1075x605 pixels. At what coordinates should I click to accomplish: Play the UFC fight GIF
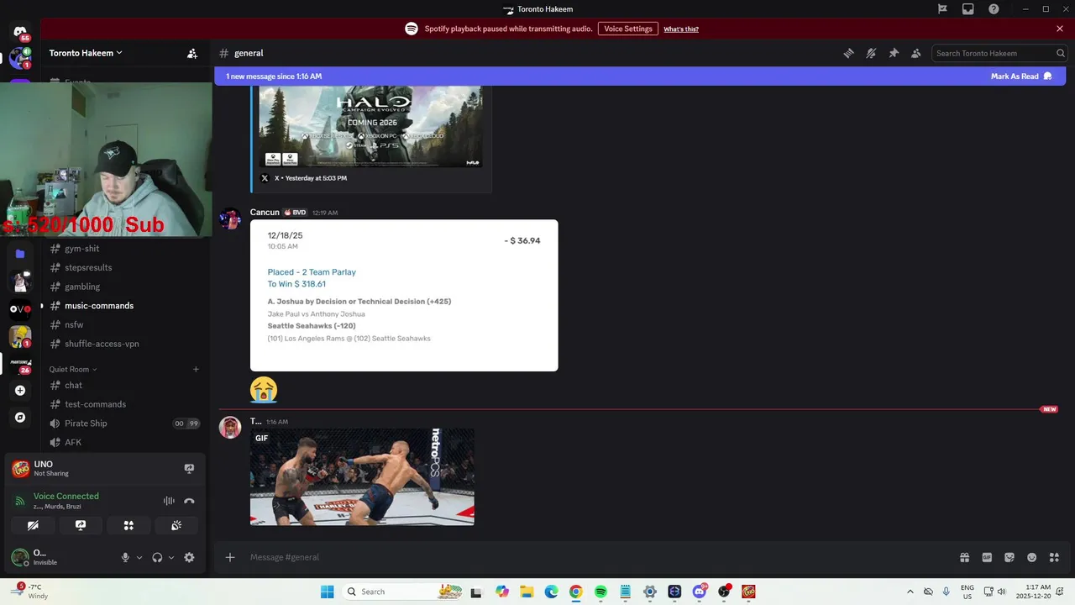coord(362,477)
